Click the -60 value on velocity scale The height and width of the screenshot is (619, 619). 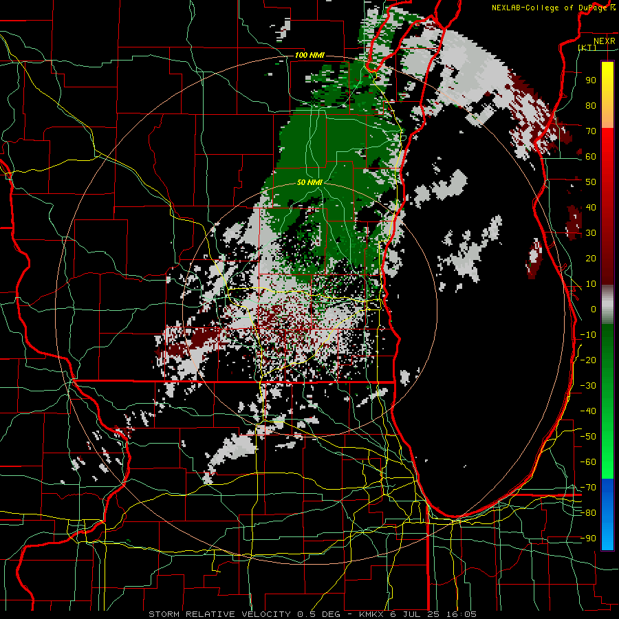click(588, 462)
